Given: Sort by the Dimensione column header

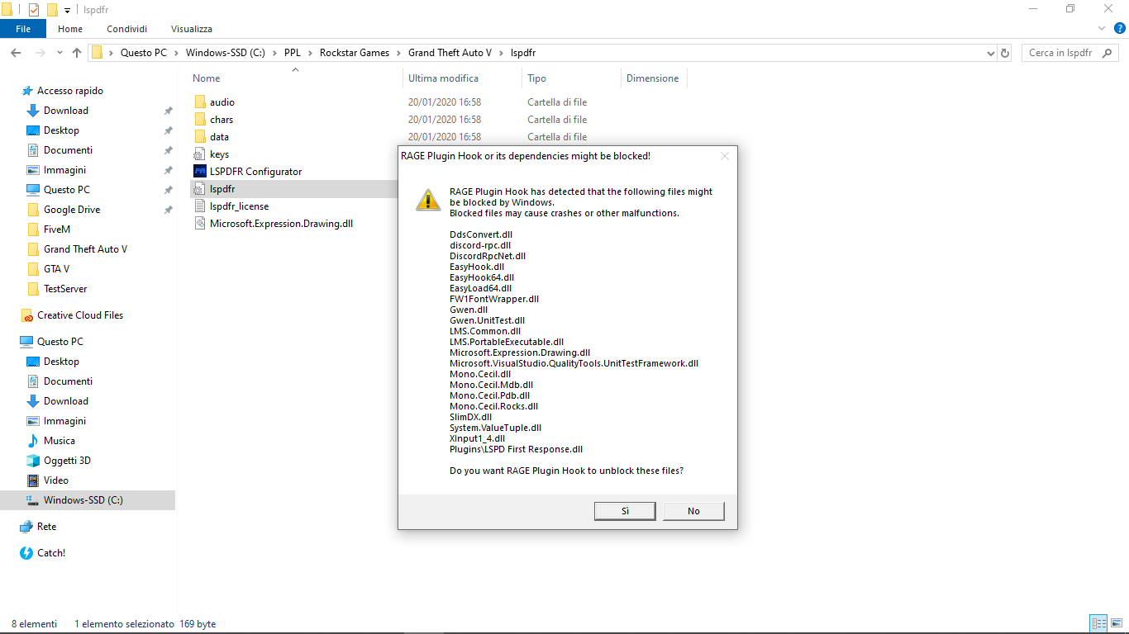Looking at the screenshot, I should tap(652, 78).
